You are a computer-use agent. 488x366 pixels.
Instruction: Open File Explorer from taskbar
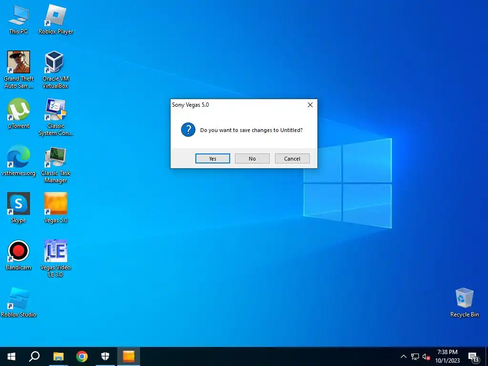pos(58,356)
